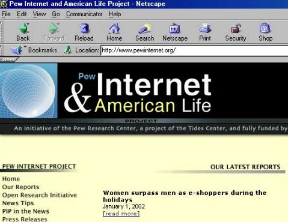
Task: Click the Location page proxy icon
Action: 68,50
